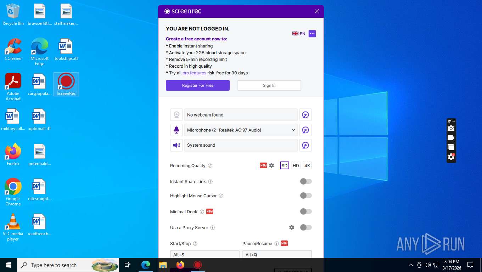Toggle Instant Share Link switch
This screenshot has width=482, height=272.
(x=306, y=181)
